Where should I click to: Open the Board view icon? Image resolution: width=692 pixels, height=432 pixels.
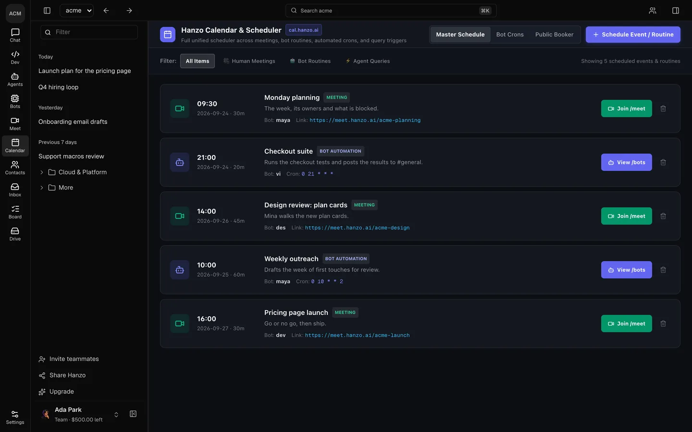click(x=15, y=212)
